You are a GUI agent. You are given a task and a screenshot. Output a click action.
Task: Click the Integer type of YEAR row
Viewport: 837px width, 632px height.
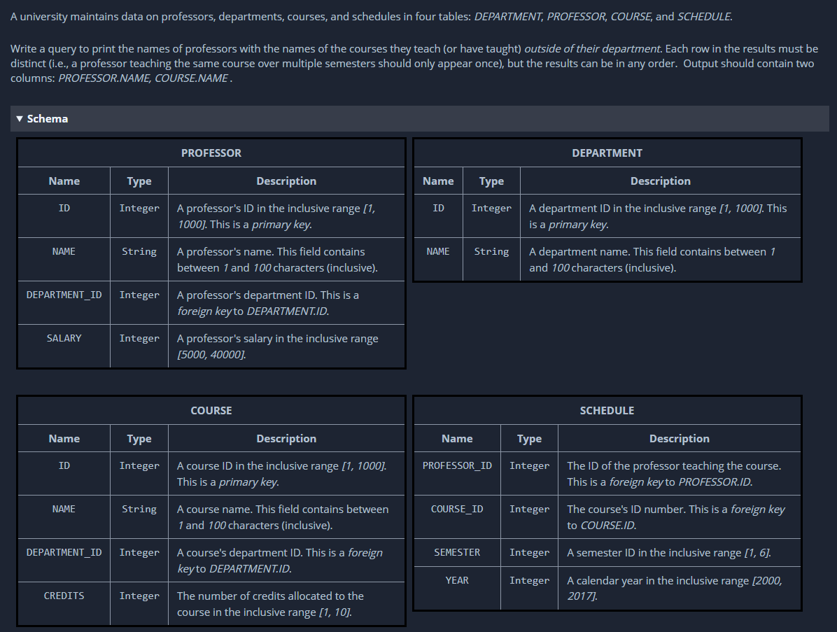(x=530, y=580)
